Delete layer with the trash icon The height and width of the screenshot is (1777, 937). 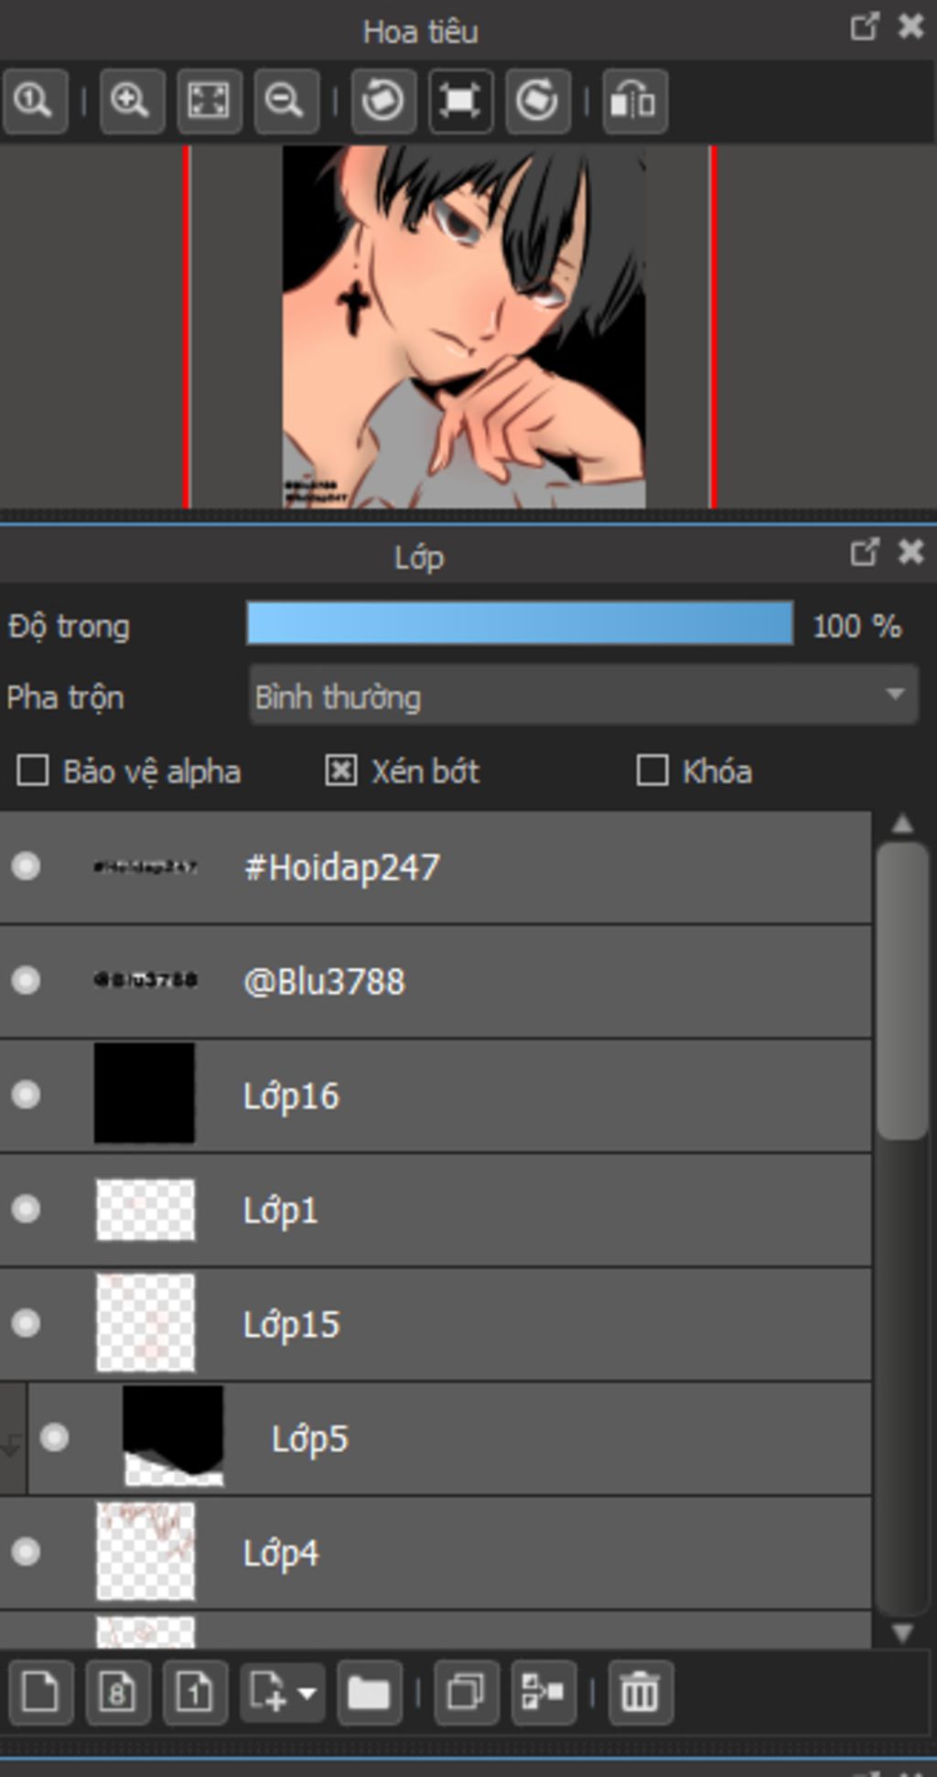pyautogui.click(x=640, y=1692)
